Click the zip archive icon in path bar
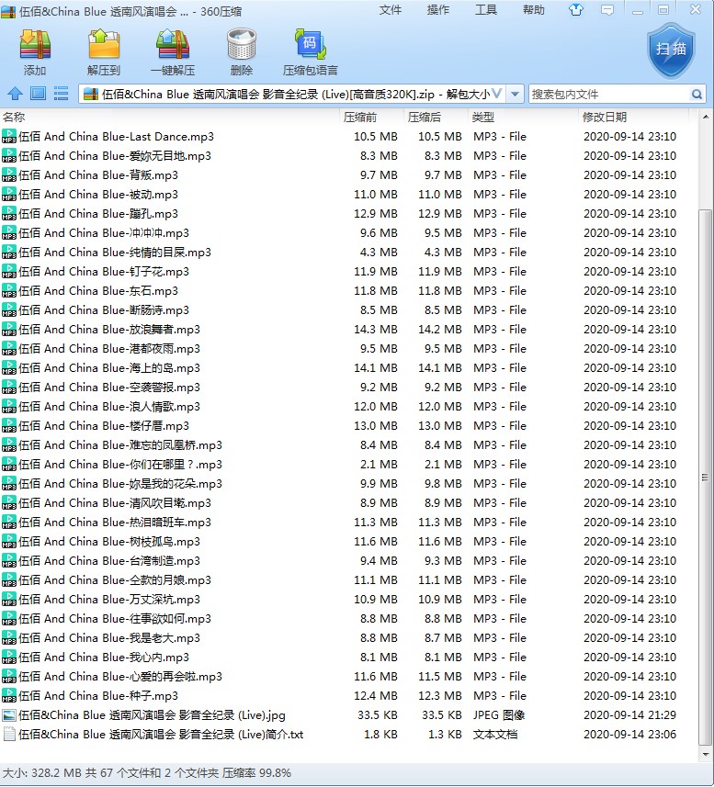 (91, 94)
